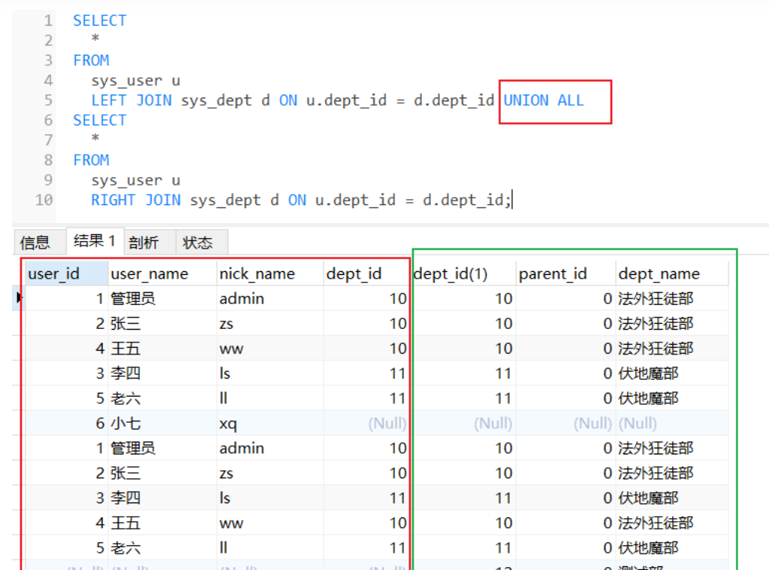
Task: Click the user_name column header
Action: pos(162,273)
